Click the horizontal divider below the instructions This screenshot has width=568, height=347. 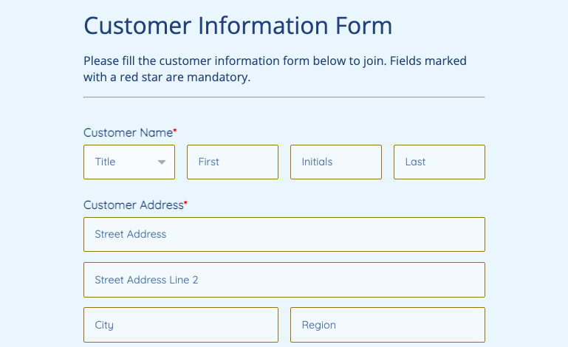284,97
